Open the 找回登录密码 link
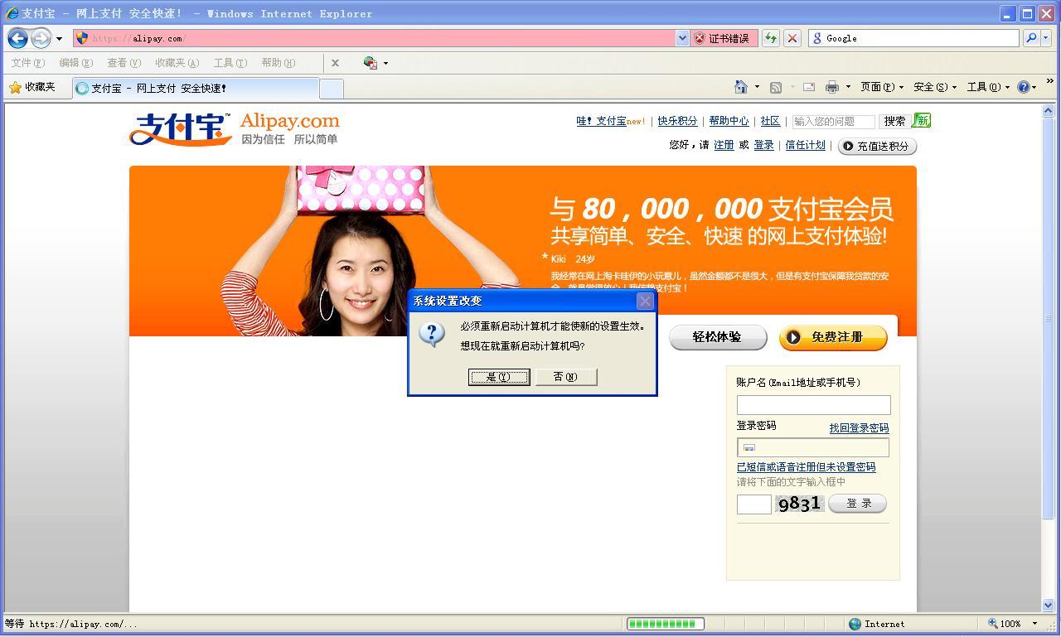 (859, 428)
